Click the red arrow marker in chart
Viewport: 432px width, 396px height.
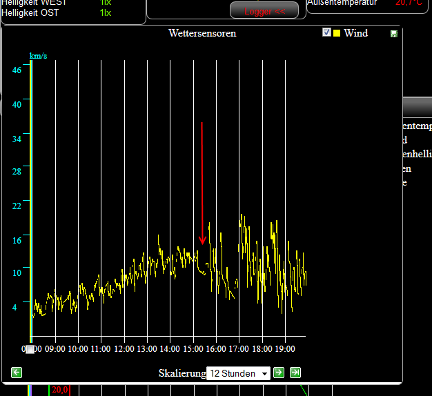202,184
